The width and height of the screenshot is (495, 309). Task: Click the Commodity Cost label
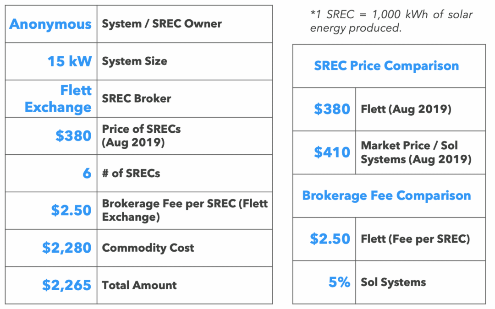(x=148, y=248)
